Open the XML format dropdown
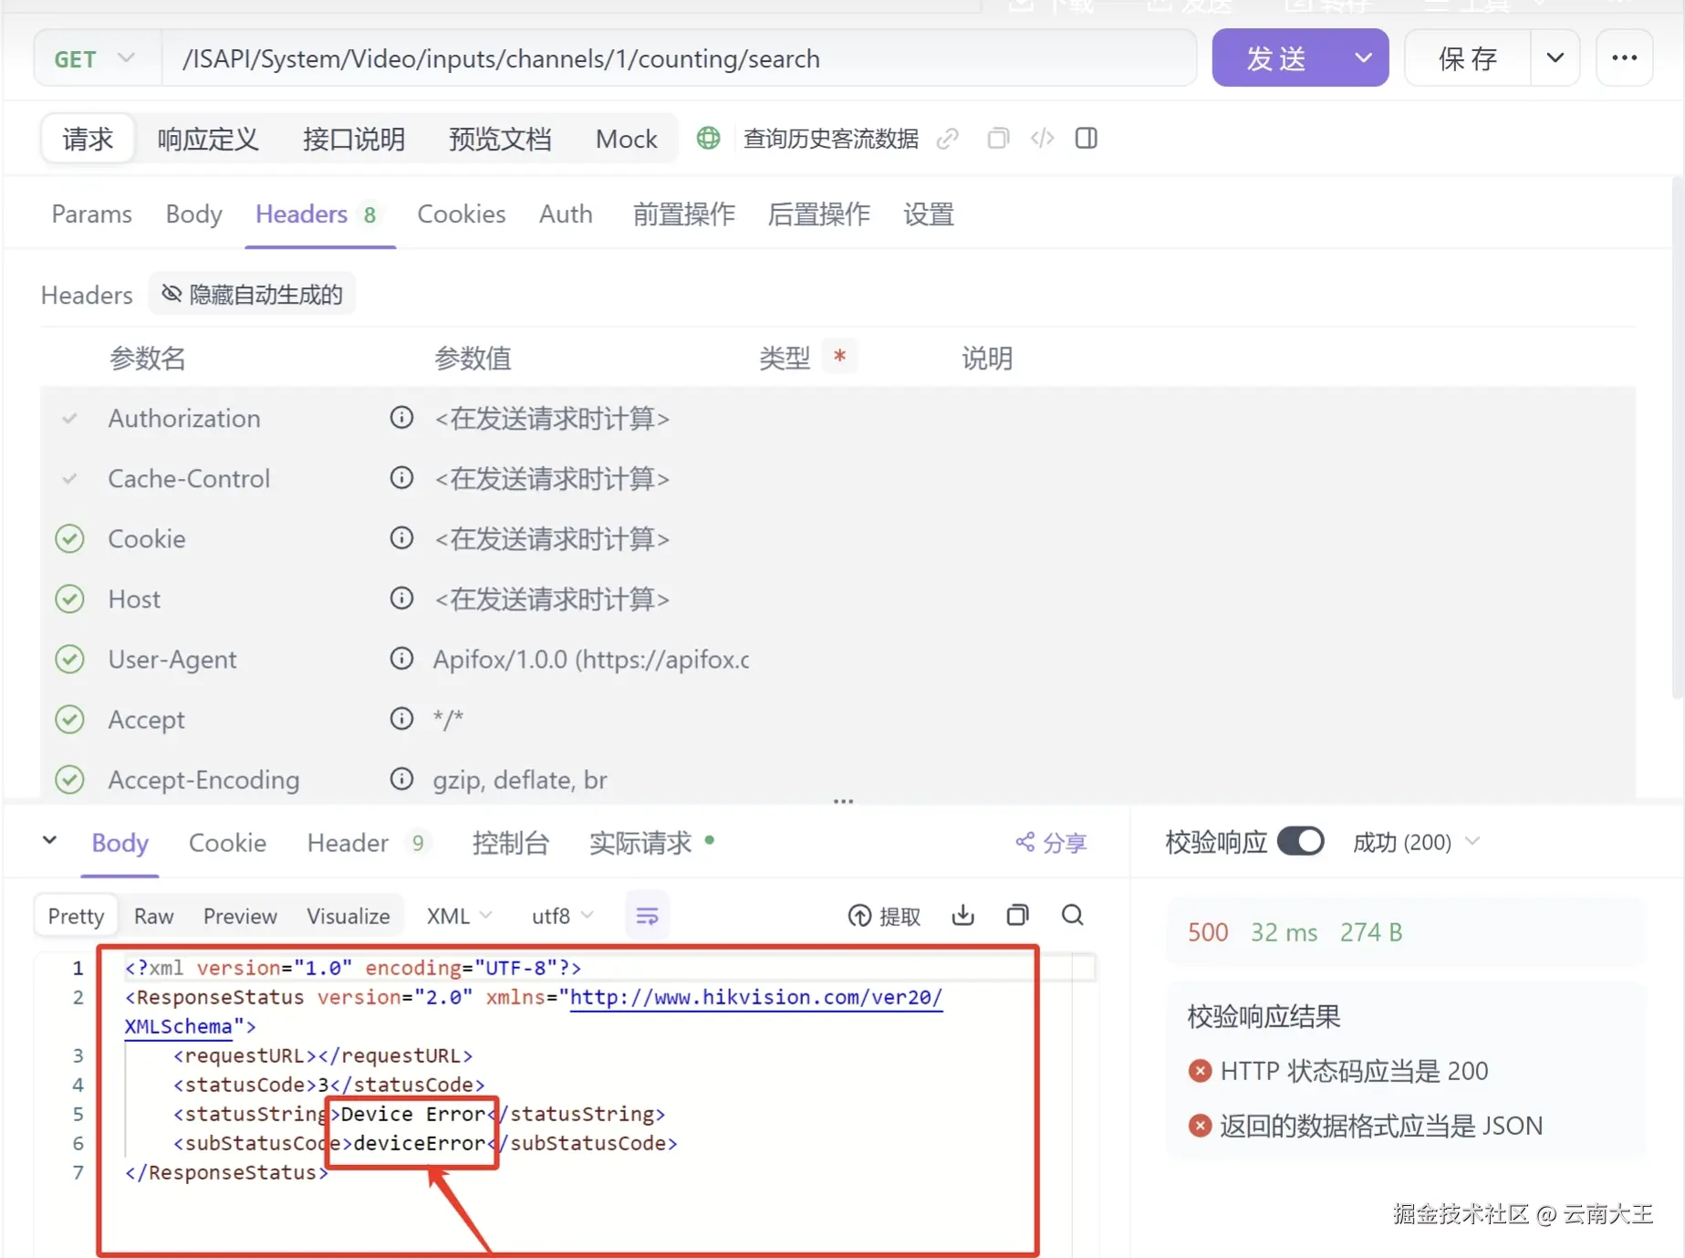The height and width of the screenshot is (1258, 1685). coord(459,916)
